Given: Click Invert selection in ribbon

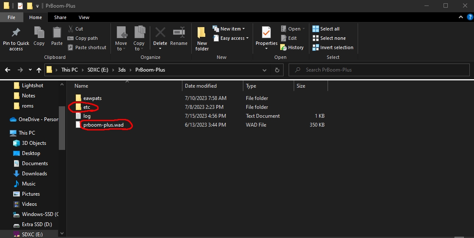Looking at the screenshot, I should pyautogui.click(x=333, y=47).
